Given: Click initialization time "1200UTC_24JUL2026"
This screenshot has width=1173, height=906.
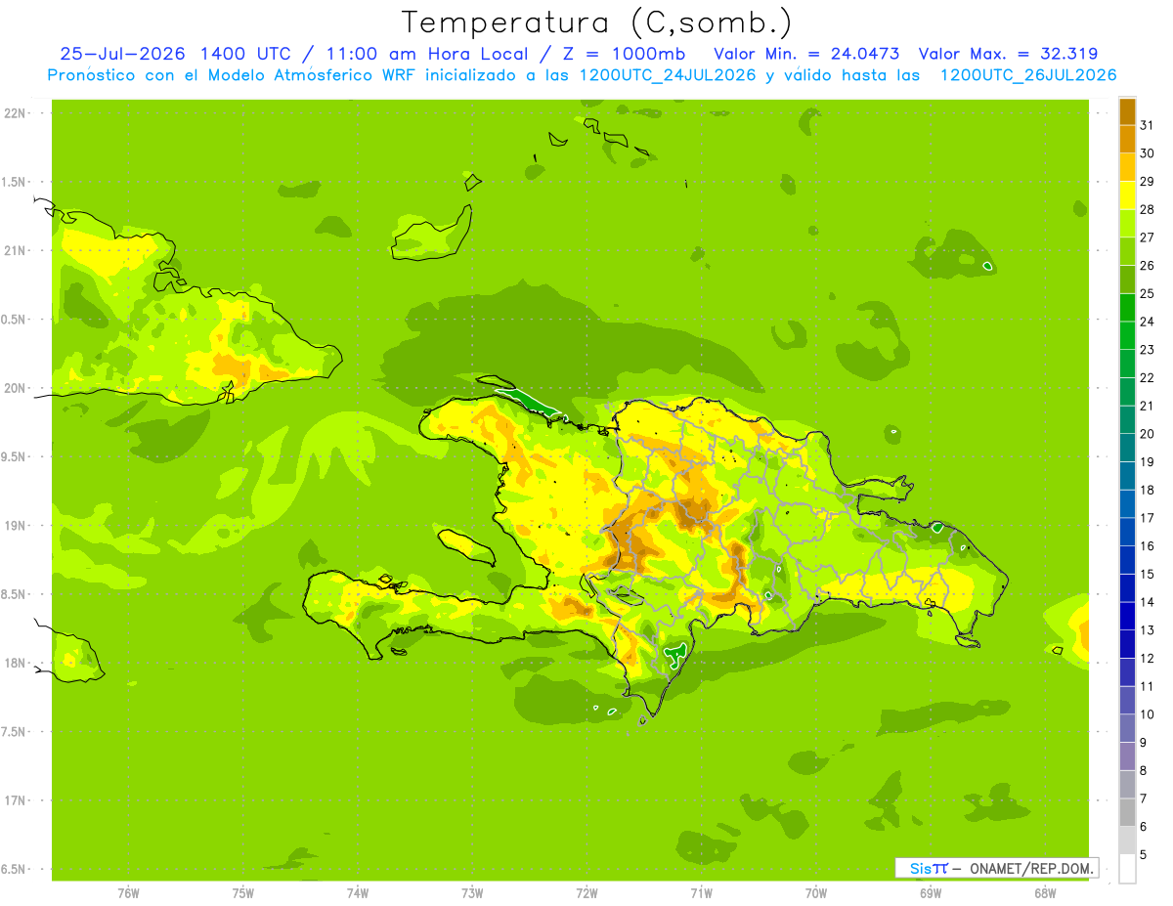Looking at the screenshot, I should 668,75.
